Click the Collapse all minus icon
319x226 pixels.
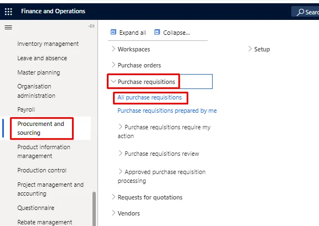157,32
